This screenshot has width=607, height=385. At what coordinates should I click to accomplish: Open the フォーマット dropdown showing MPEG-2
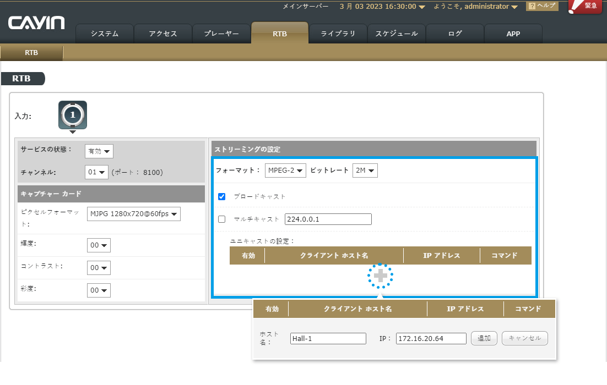pyautogui.click(x=285, y=170)
